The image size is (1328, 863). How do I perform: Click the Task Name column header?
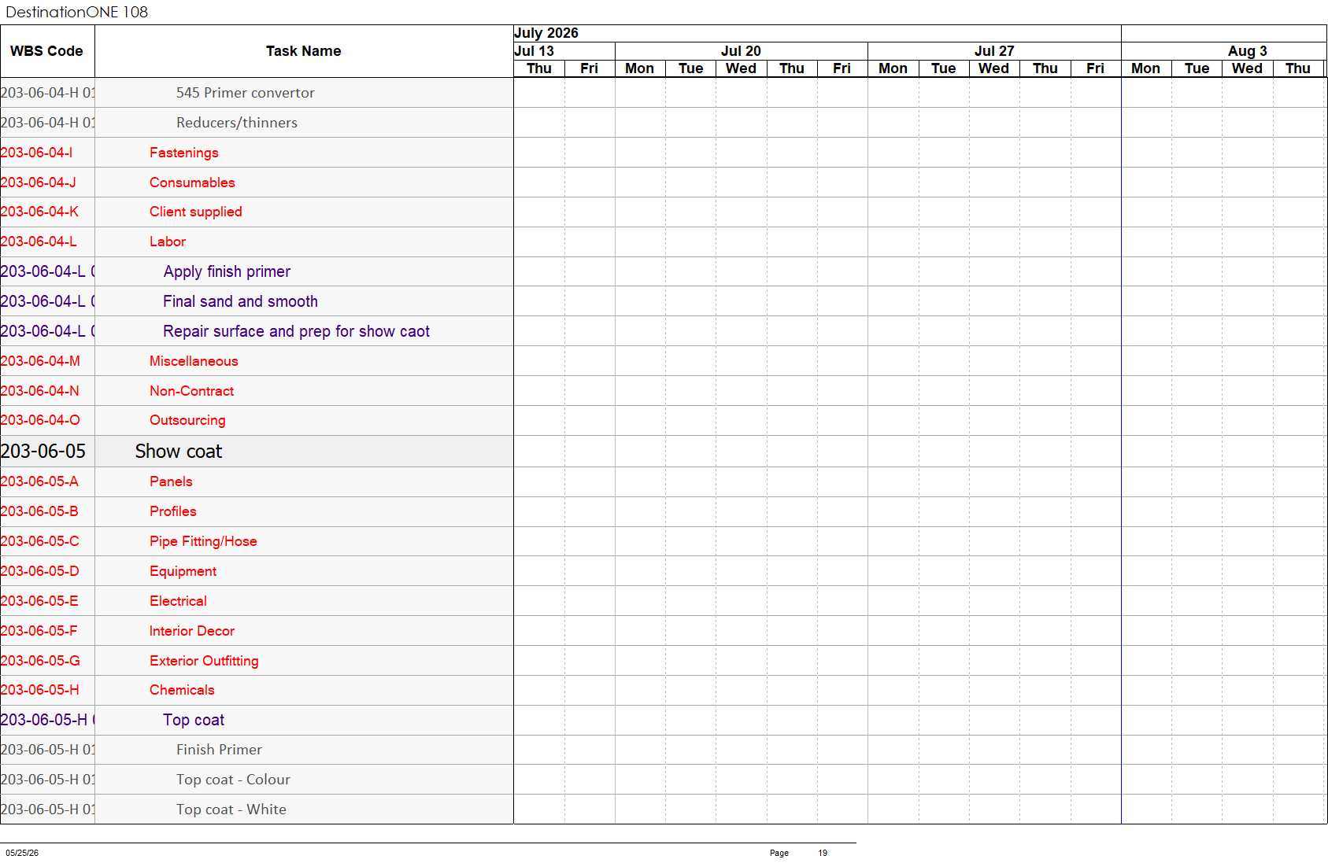point(304,51)
